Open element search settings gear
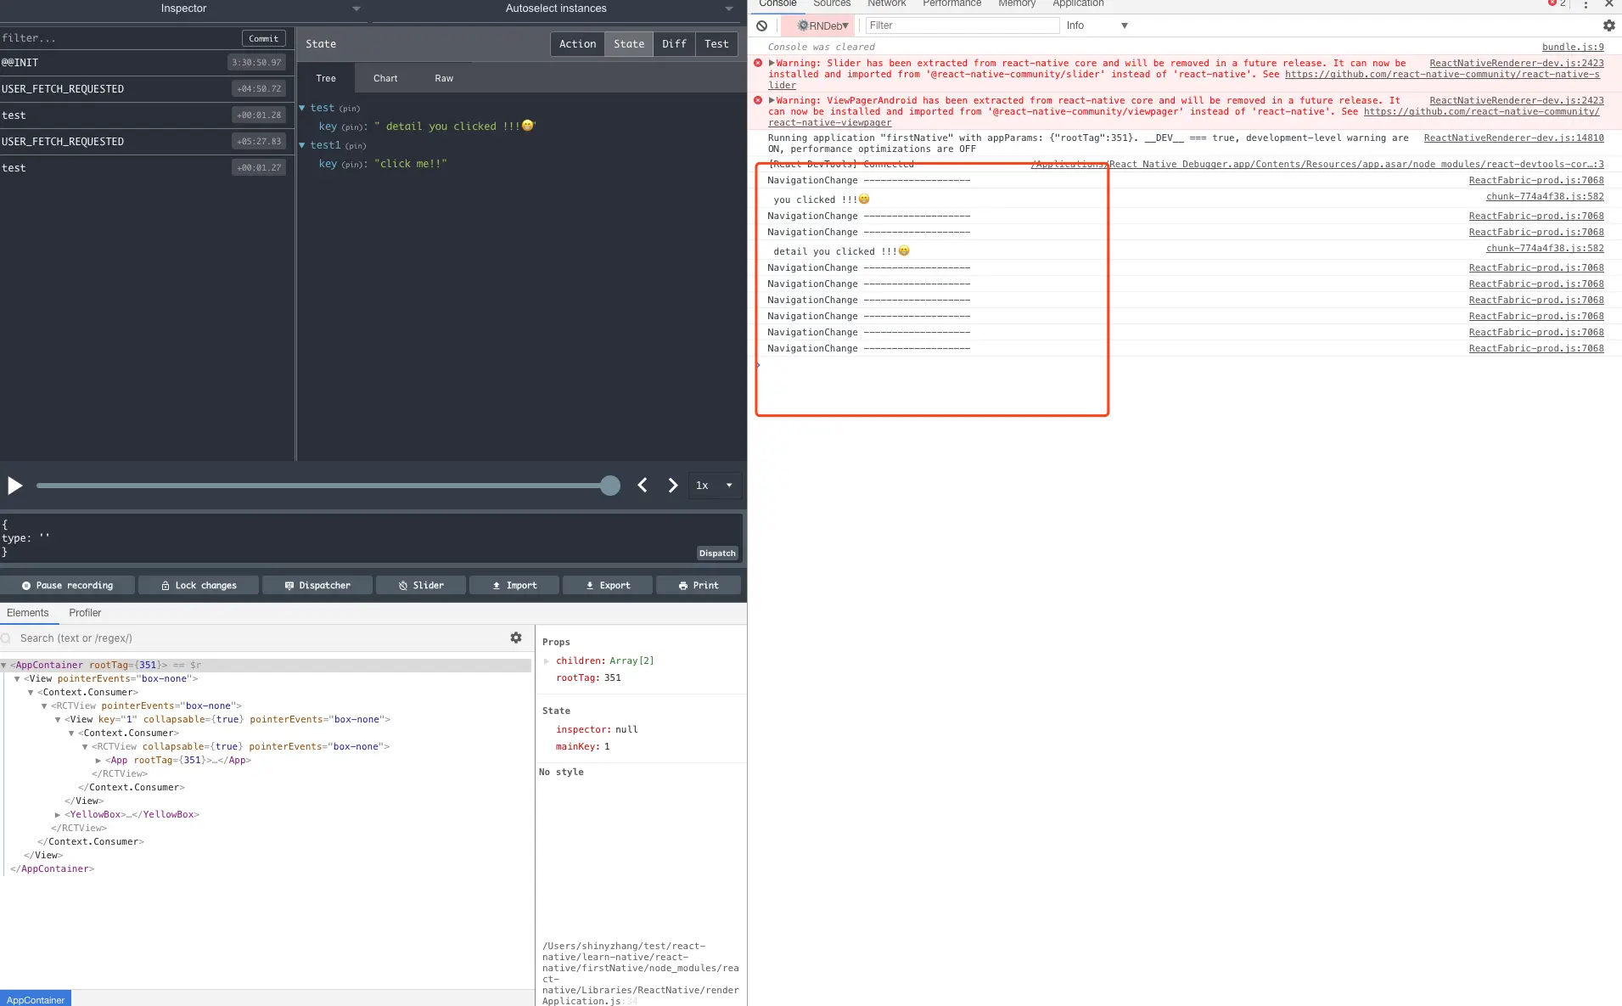The height and width of the screenshot is (1006, 1622). [516, 638]
